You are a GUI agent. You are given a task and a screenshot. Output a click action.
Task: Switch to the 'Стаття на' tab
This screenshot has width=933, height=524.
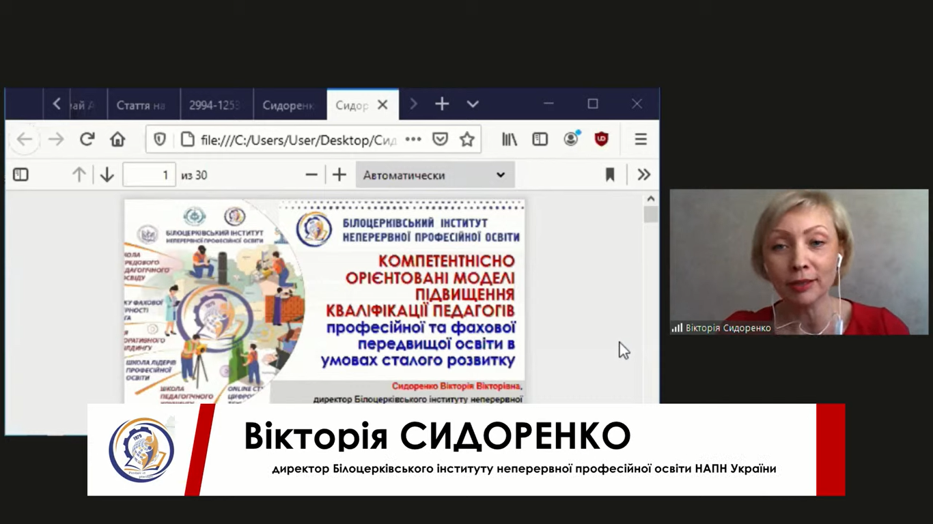(x=141, y=105)
